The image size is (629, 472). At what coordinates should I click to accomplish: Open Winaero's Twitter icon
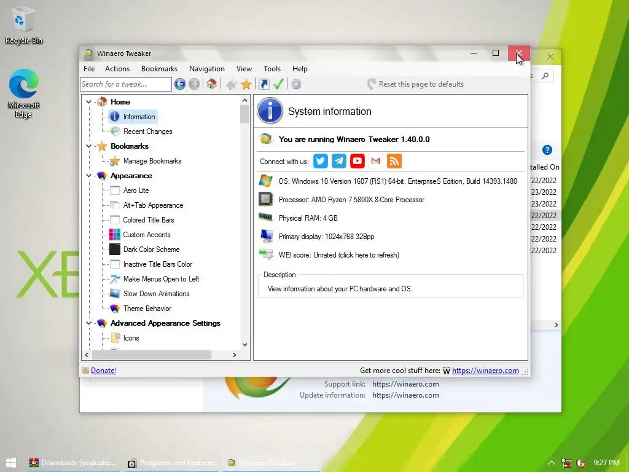pos(320,161)
